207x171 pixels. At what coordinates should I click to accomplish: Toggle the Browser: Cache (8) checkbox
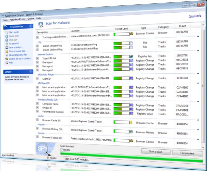(x=38, y=120)
